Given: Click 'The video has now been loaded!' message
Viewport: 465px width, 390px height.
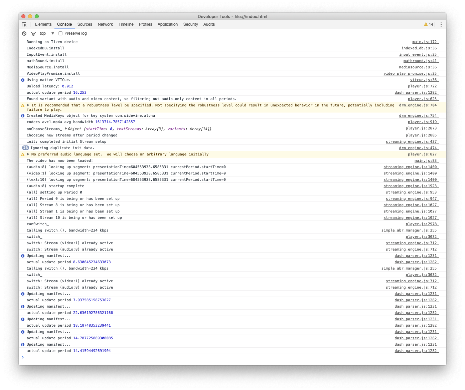Looking at the screenshot, I should click(x=60, y=161).
